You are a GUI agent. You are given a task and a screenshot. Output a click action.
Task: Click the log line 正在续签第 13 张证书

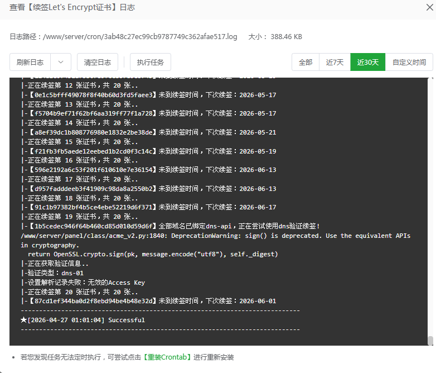[80, 104]
